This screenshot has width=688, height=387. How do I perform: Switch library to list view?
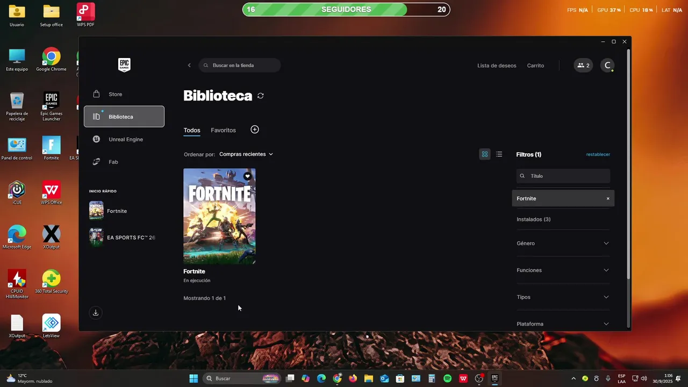tap(499, 154)
